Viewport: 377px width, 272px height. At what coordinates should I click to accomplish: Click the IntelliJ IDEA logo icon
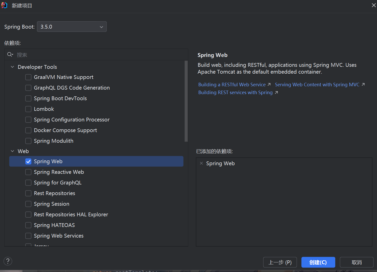tap(4, 5)
